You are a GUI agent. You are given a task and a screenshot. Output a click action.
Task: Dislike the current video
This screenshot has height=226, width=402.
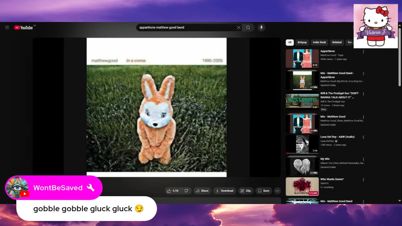(186, 191)
